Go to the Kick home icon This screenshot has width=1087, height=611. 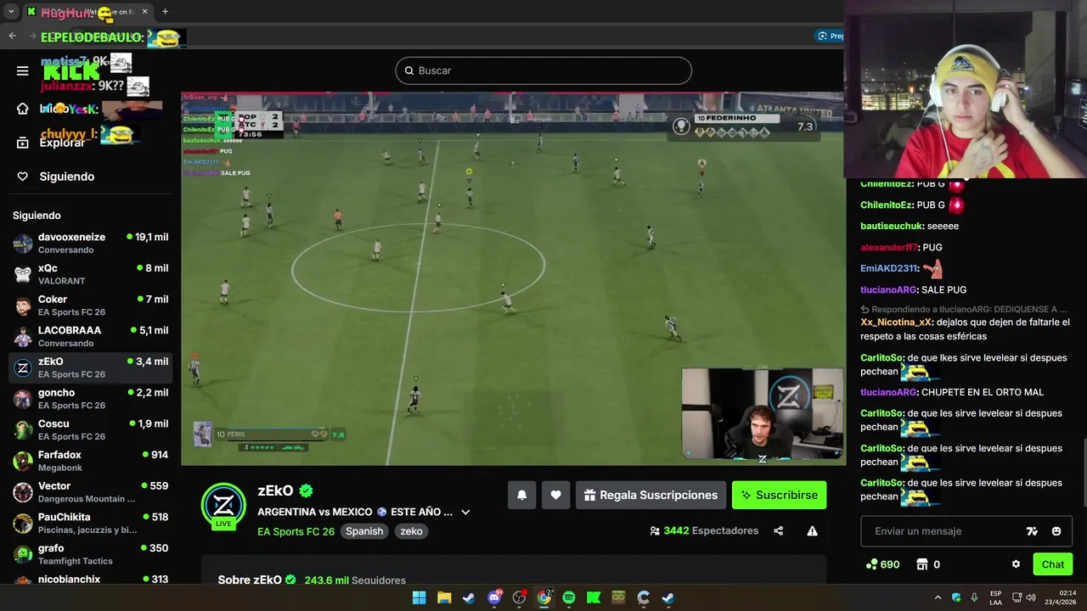tap(23, 109)
